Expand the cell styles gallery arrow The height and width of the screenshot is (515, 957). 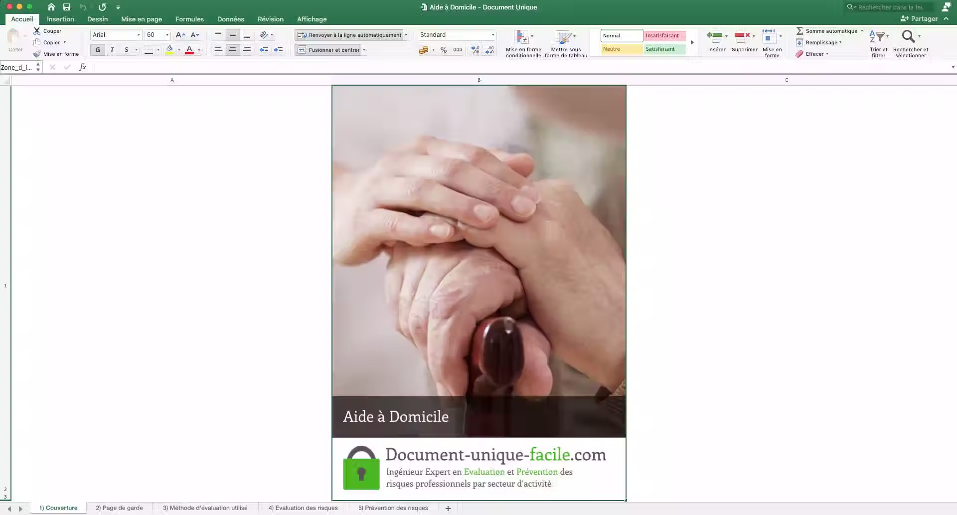[692, 42]
